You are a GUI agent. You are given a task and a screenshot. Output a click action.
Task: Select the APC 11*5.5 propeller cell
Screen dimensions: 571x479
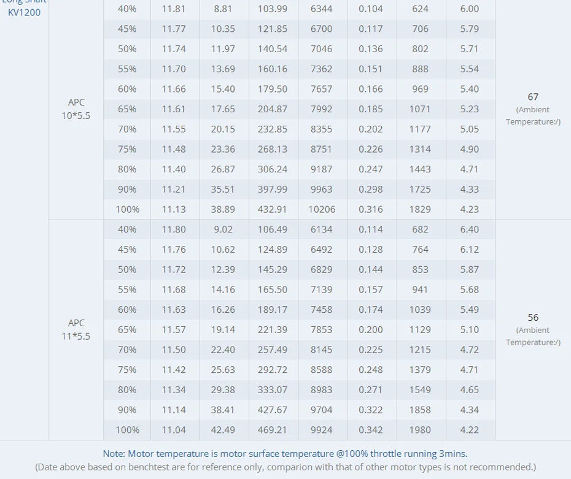(76, 329)
